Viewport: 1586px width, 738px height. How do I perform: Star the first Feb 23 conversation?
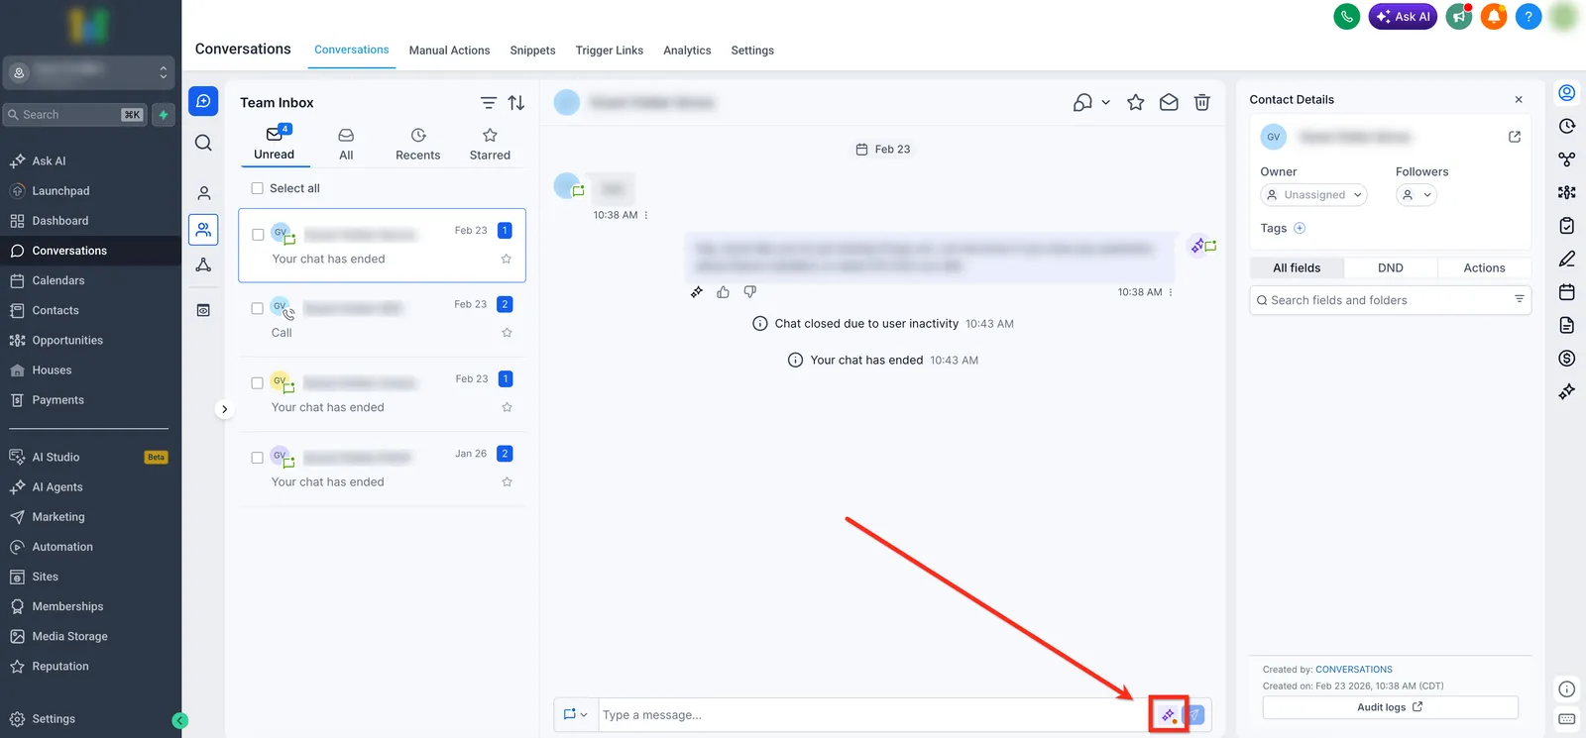tap(507, 259)
